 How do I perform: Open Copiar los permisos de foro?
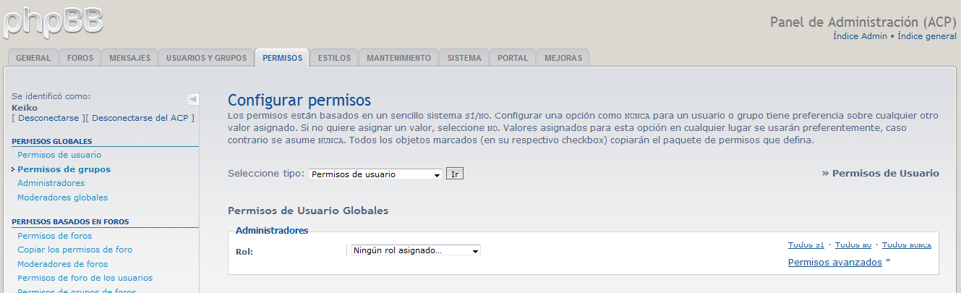coord(74,250)
